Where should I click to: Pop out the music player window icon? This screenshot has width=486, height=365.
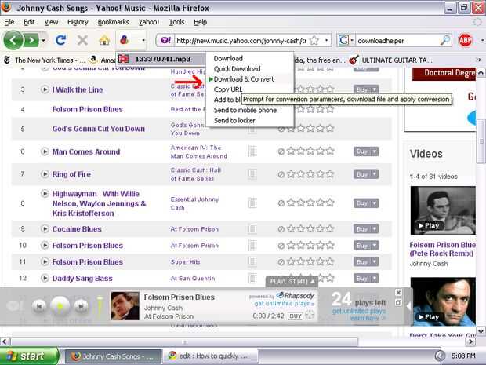[398, 302]
